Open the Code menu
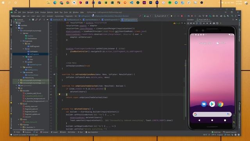 pos(37,12)
